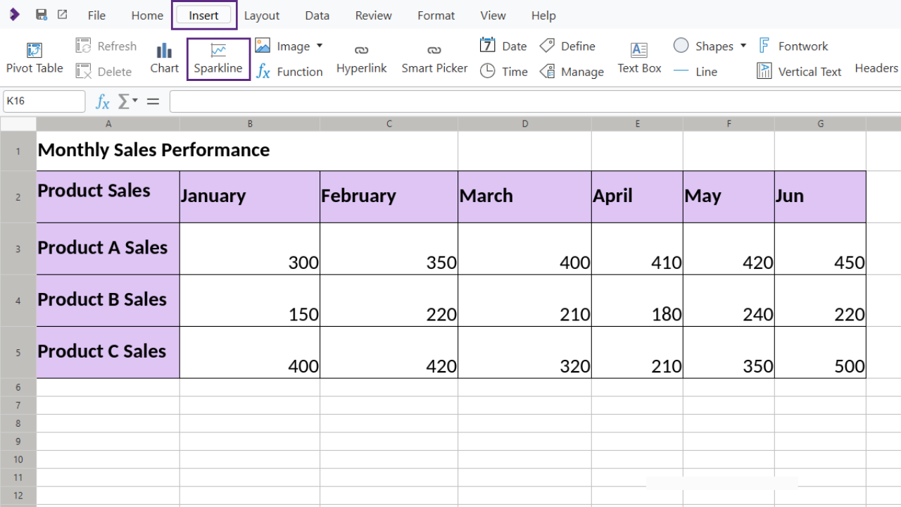Insert a Chart
901x507 pixels.
pyautogui.click(x=164, y=56)
